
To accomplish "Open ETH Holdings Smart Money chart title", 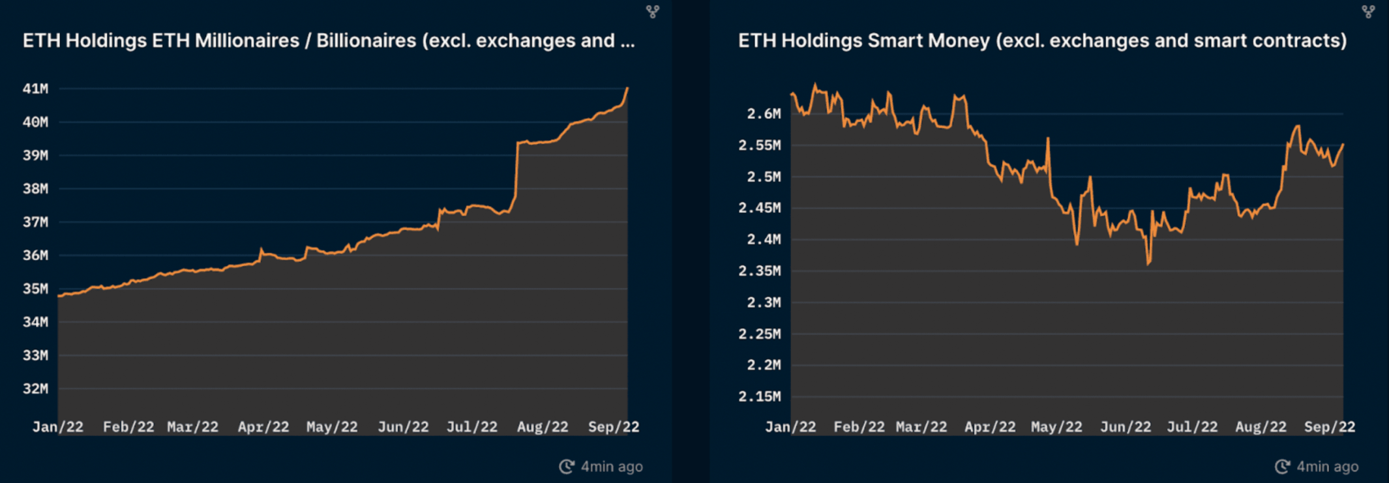I will pyautogui.click(x=1042, y=41).
